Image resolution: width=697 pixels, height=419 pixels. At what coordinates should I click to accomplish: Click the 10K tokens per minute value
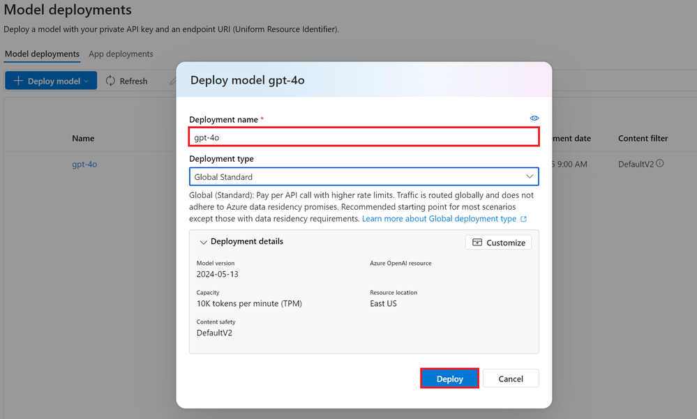(249, 303)
